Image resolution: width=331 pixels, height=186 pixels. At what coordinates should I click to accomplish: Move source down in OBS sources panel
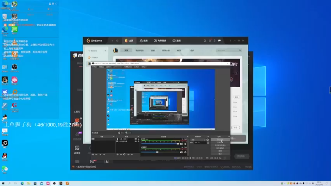tap(132, 155)
